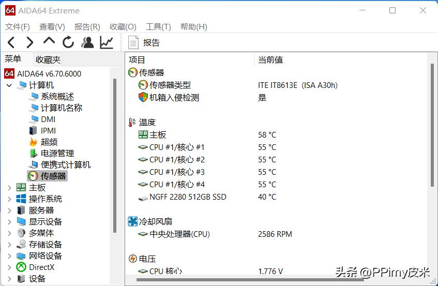Open the 工具(T) menu
The width and height of the screenshot is (438, 286).
click(158, 27)
